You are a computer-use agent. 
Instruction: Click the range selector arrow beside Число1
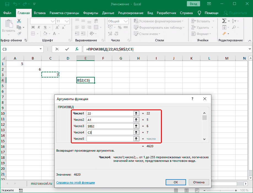click(x=136, y=113)
